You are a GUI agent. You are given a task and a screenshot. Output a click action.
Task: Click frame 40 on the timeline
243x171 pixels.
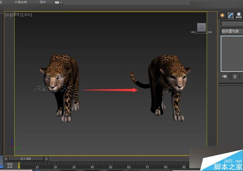coord(92,167)
